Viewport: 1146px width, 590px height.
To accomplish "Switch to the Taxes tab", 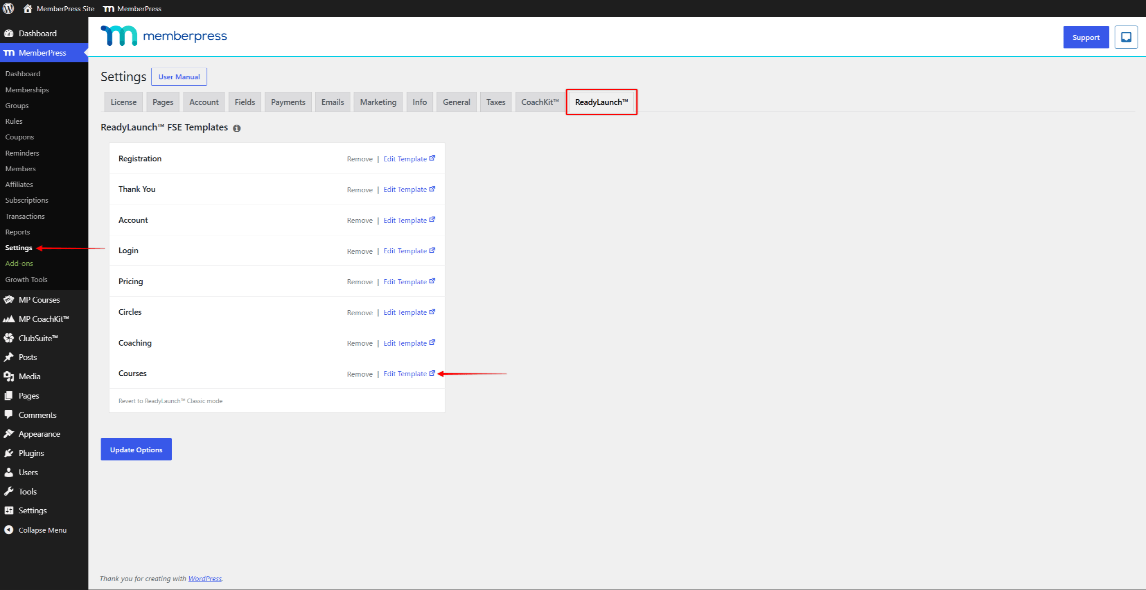I will 495,102.
